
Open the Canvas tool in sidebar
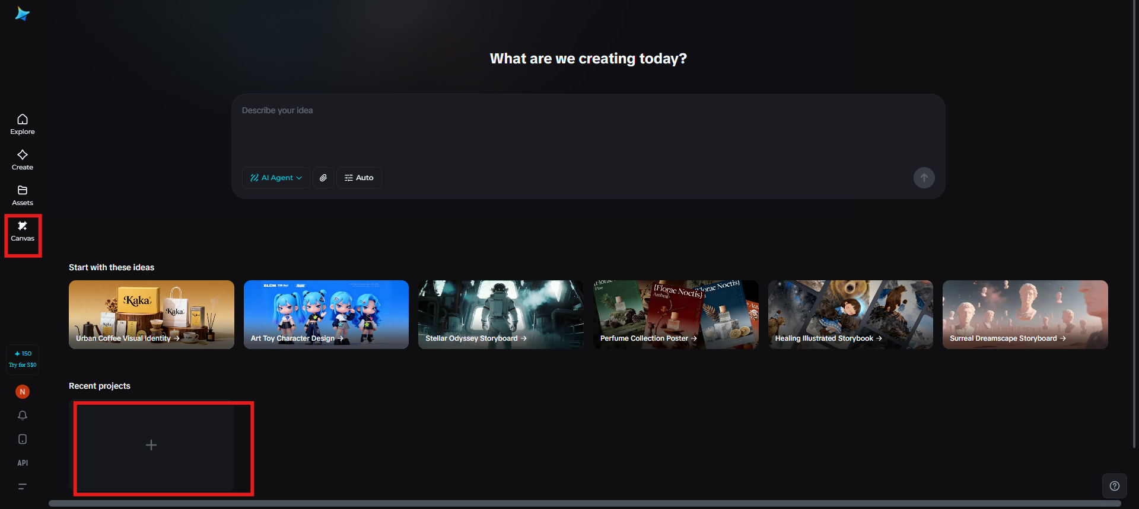[x=23, y=231]
